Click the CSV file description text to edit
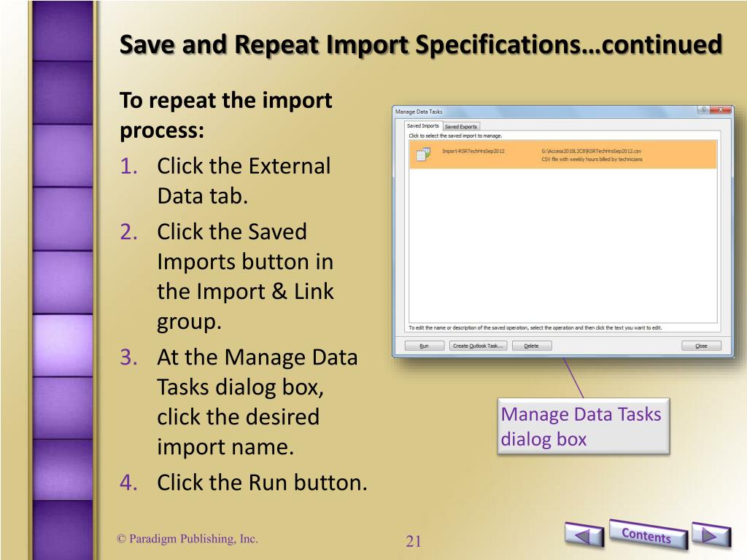 pos(592,159)
